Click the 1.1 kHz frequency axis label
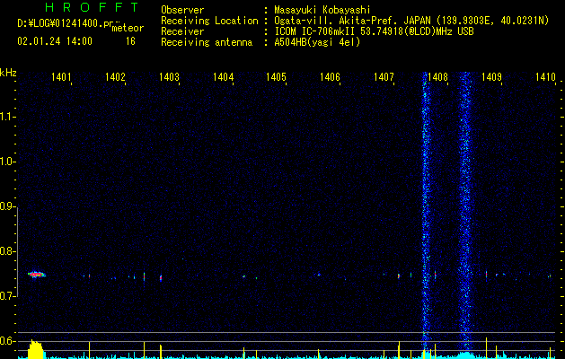This screenshot has width=565, height=359. pos(7,117)
